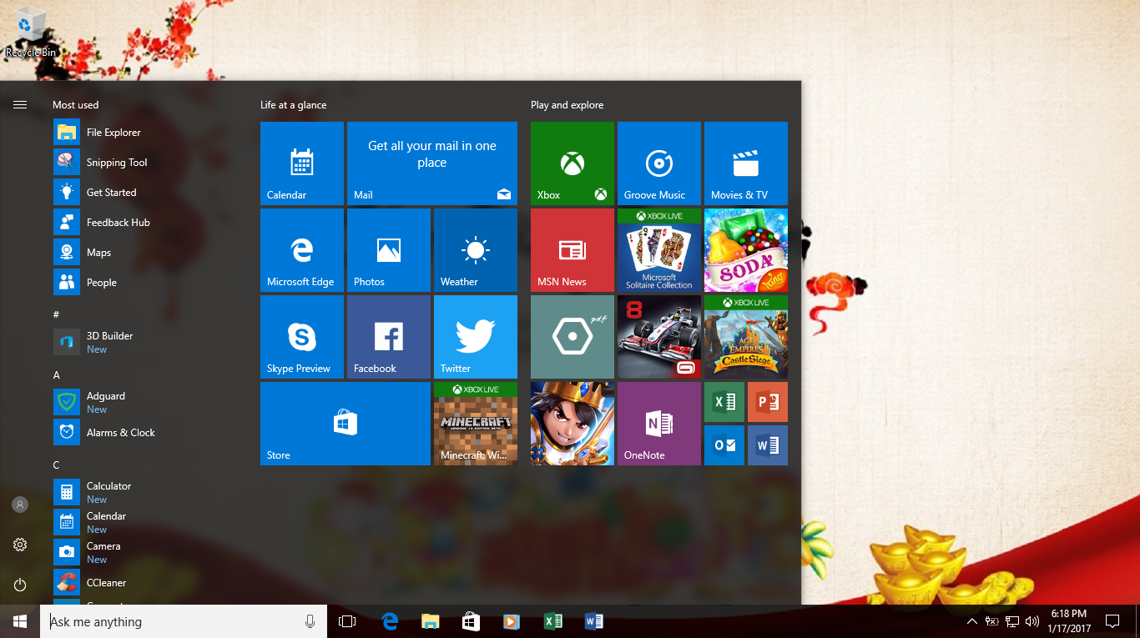Click the Windows Start button
1140x638 pixels.
20,621
